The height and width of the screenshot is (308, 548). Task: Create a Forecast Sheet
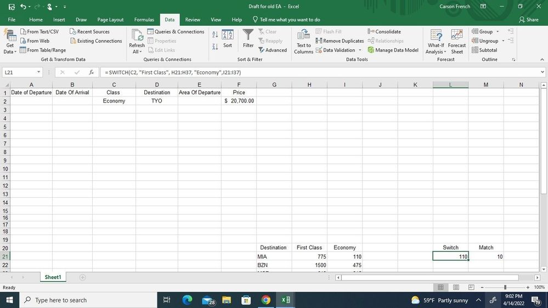[x=457, y=42]
